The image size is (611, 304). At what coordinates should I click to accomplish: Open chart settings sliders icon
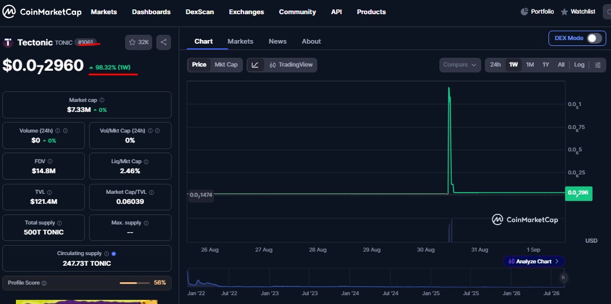pos(598,65)
